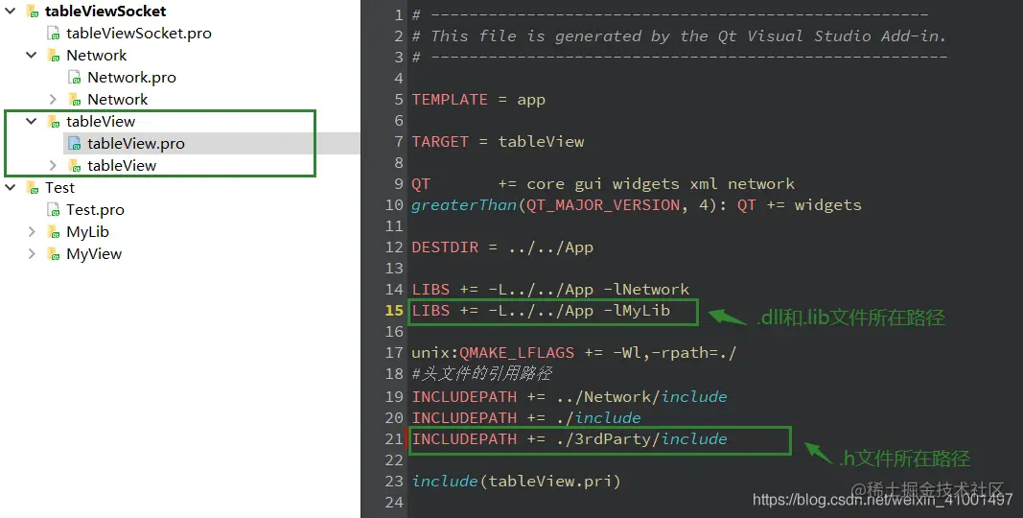
Task: Expand the MyLib project node
Action: (32, 231)
